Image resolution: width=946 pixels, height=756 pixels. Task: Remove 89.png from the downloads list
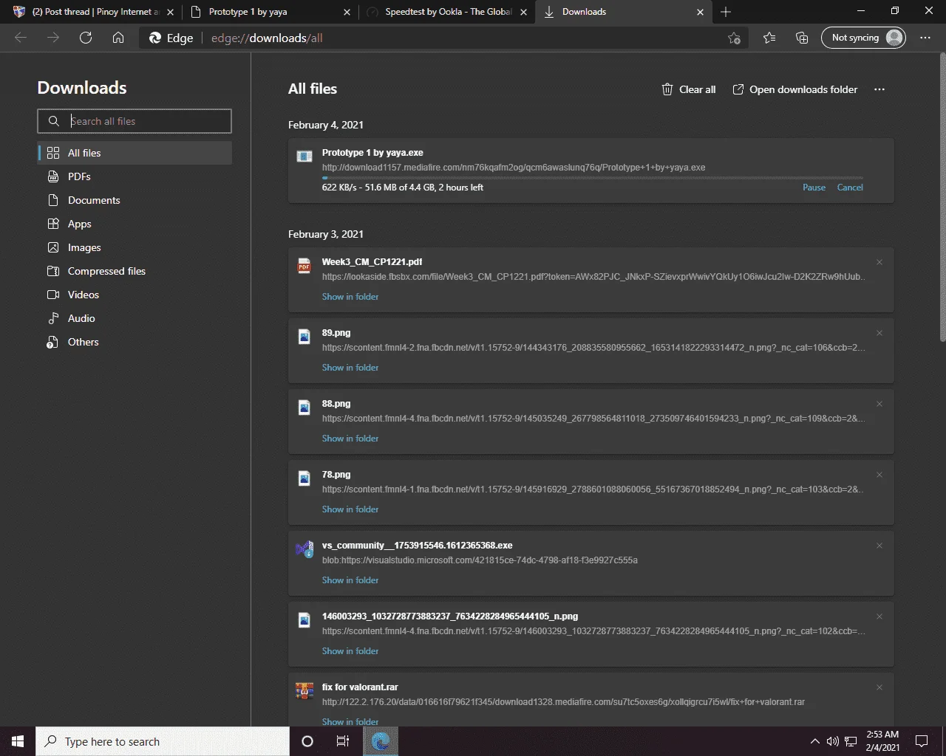879,333
